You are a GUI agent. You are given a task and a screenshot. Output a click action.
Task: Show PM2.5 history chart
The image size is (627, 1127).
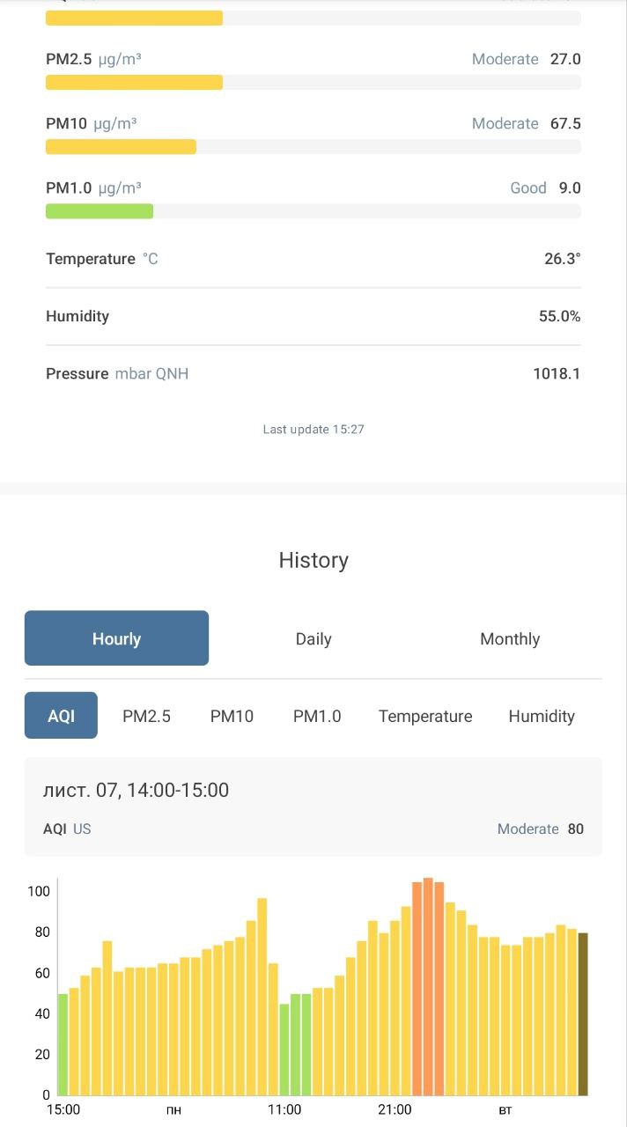tap(146, 716)
